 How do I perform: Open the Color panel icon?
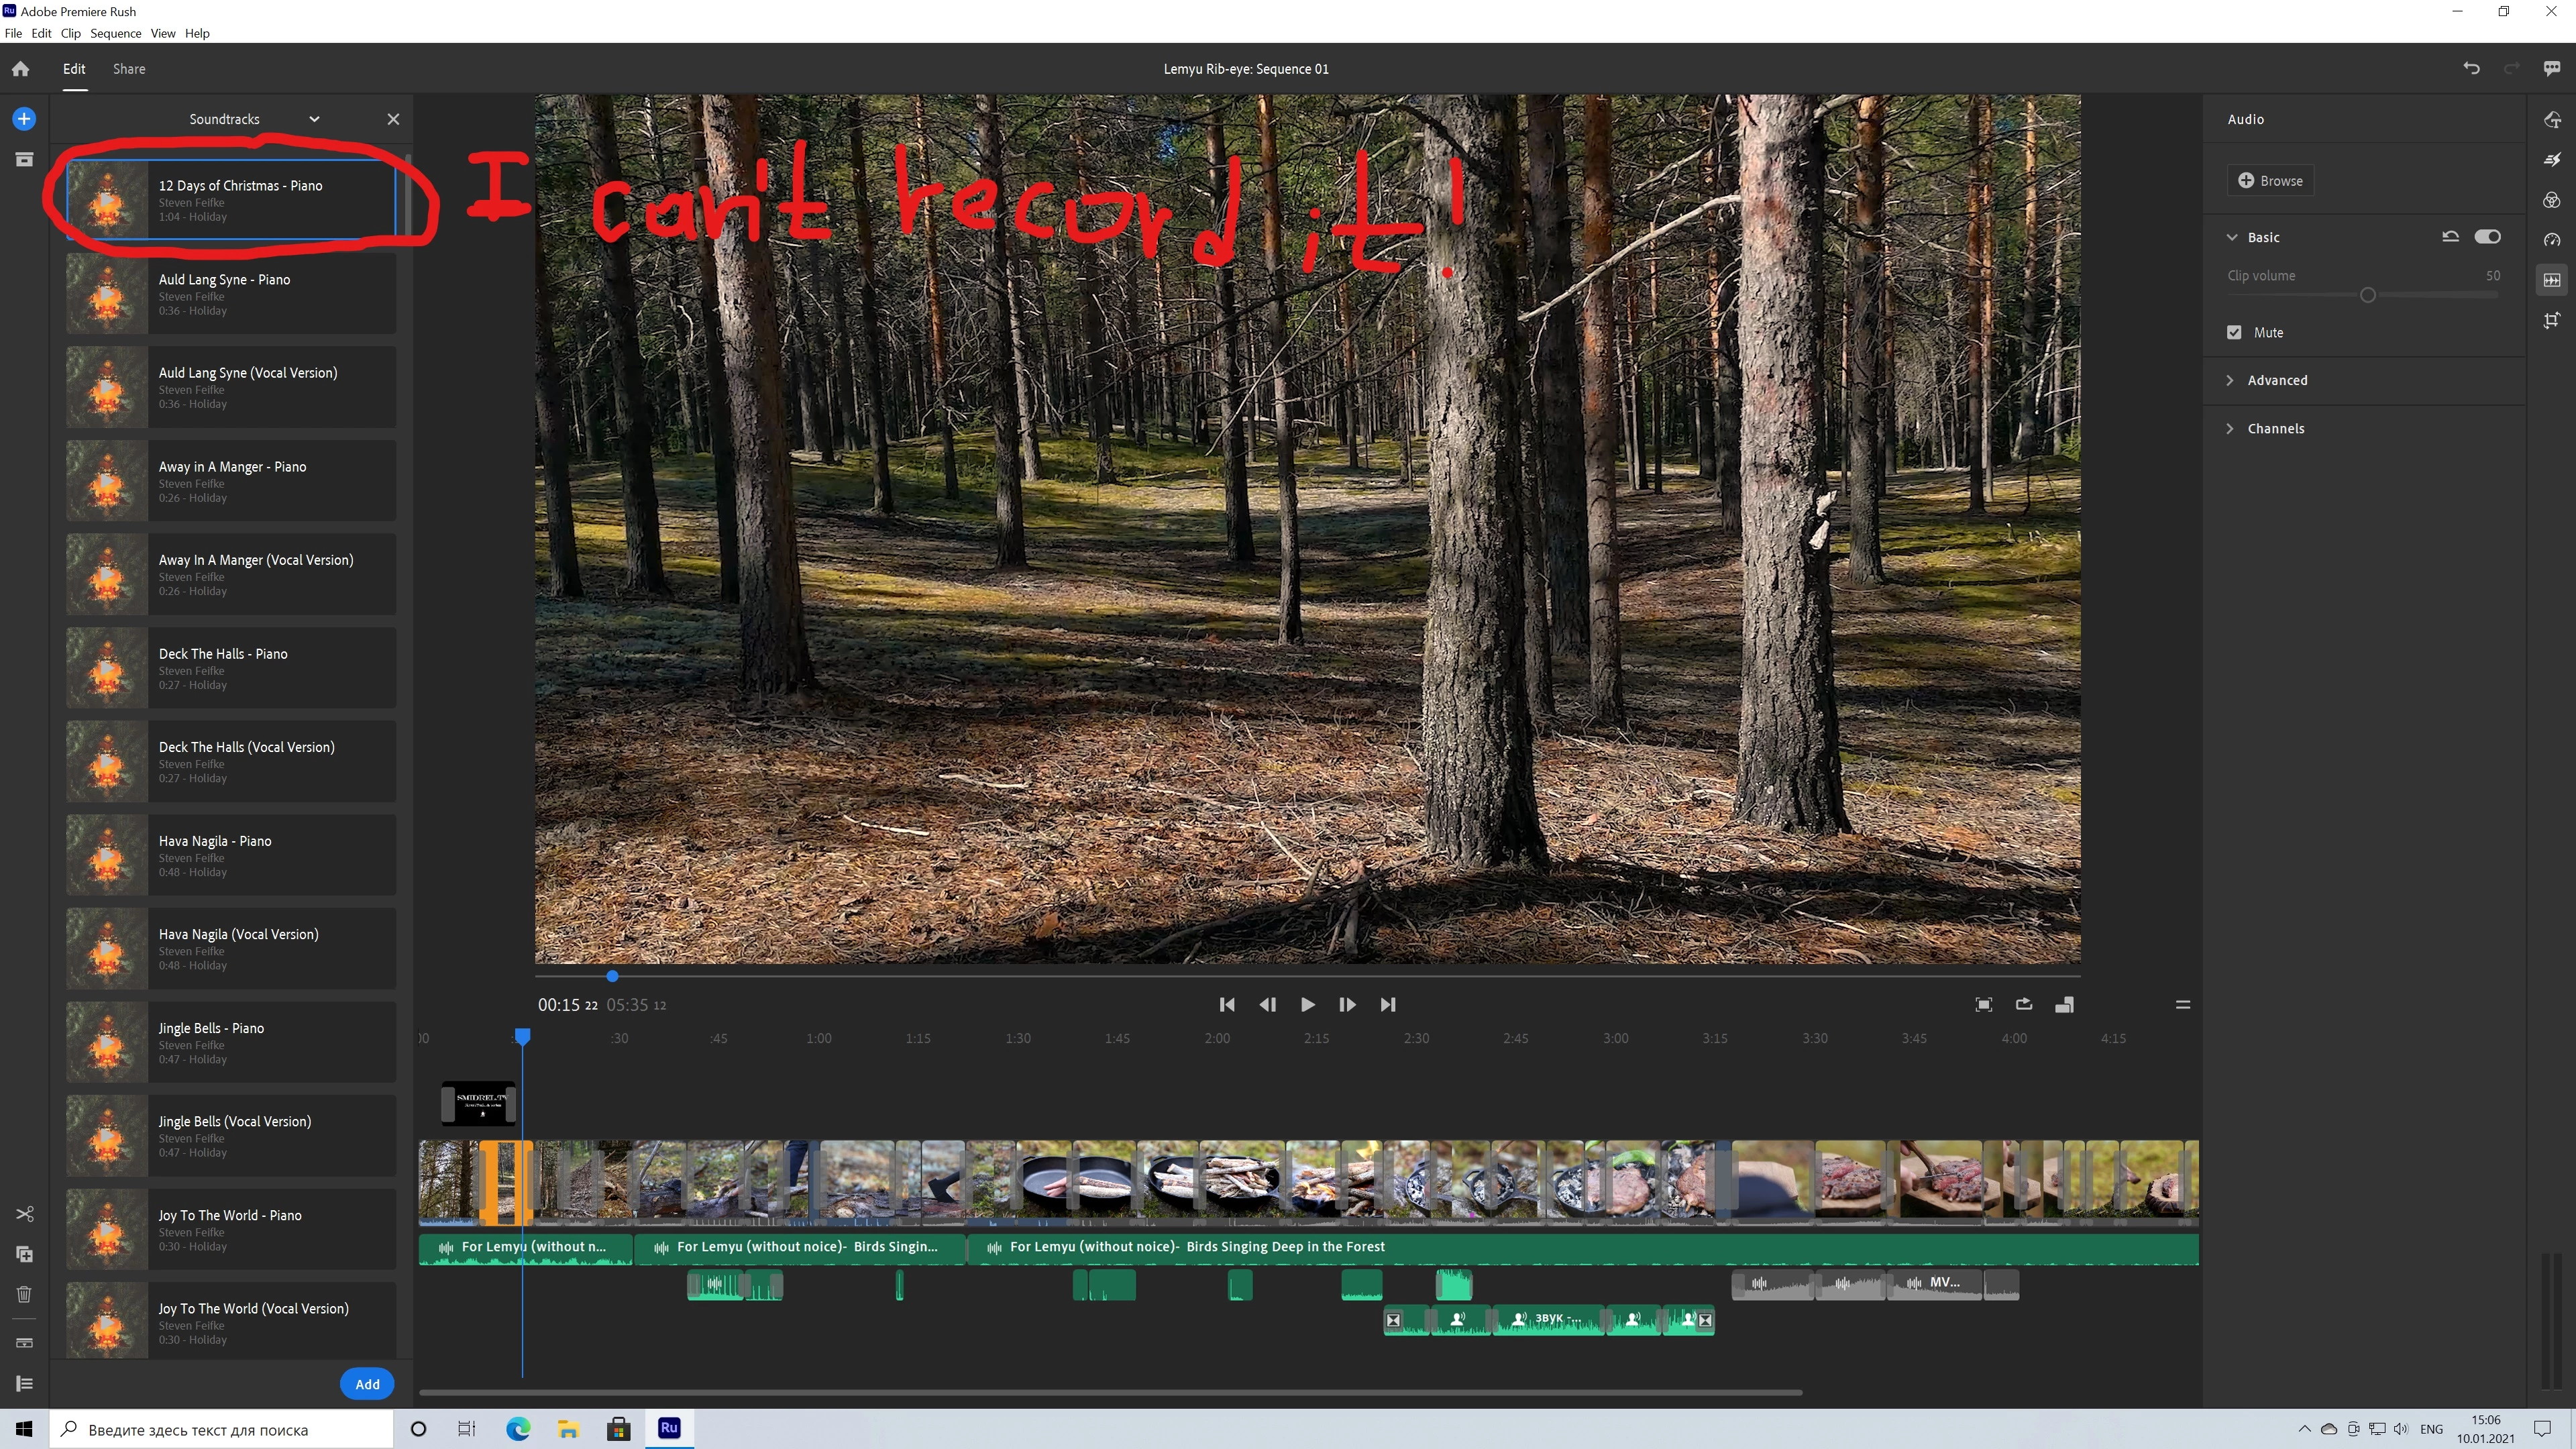[2552, 200]
